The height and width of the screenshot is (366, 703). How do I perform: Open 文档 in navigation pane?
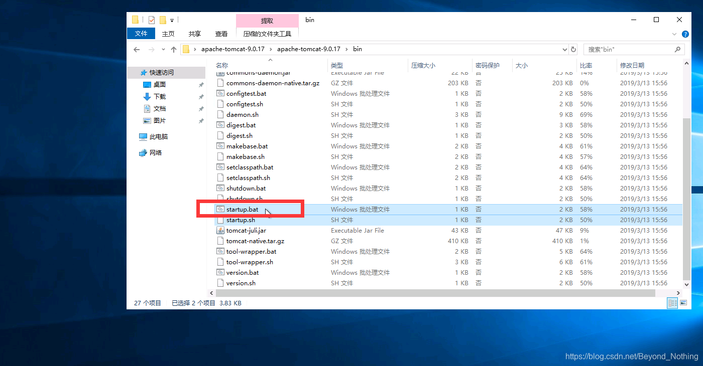pyautogui.click(x=160, y=109)
